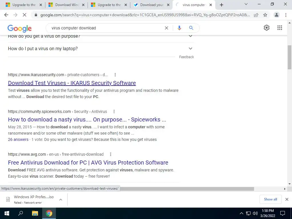Bookmark this page with the star icon

tap(265, 15)
